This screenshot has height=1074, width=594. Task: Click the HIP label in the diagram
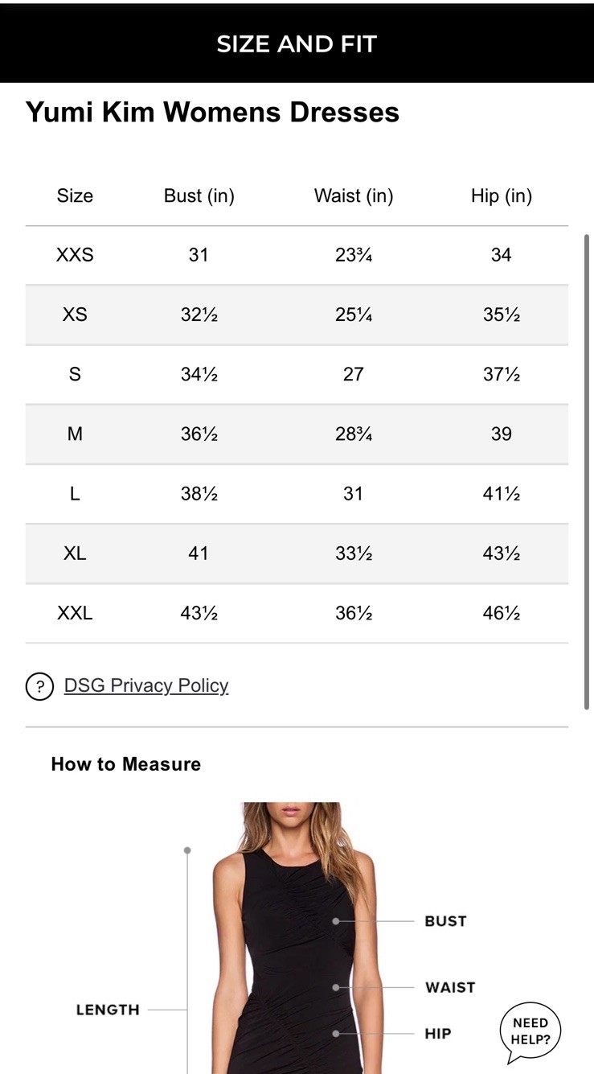(x=438, y=1033)
